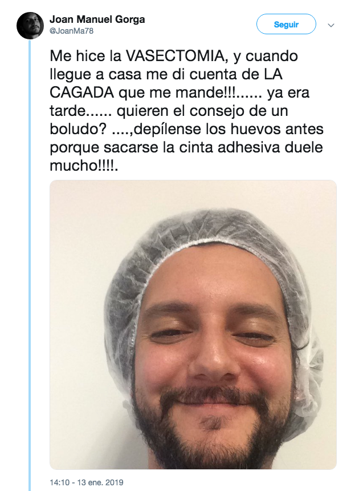
Task: Click the last tweet word 'mucho!!!!!.'
Action: 84,166
